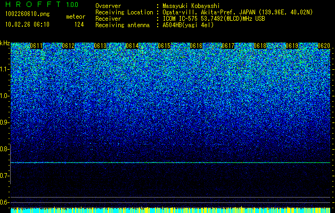Click the 0618 time marker
335x213 pixels.
click(x=260, y=46)
